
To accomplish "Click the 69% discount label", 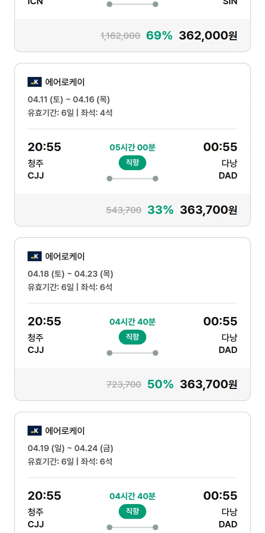I will [x=159, y=36].
